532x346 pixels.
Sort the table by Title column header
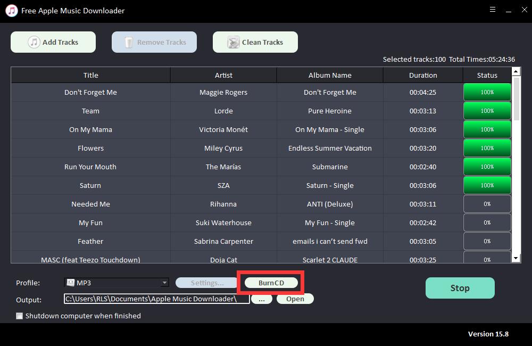coord(90,75)
